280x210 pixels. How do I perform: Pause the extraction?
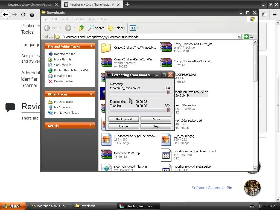point(156,119)
